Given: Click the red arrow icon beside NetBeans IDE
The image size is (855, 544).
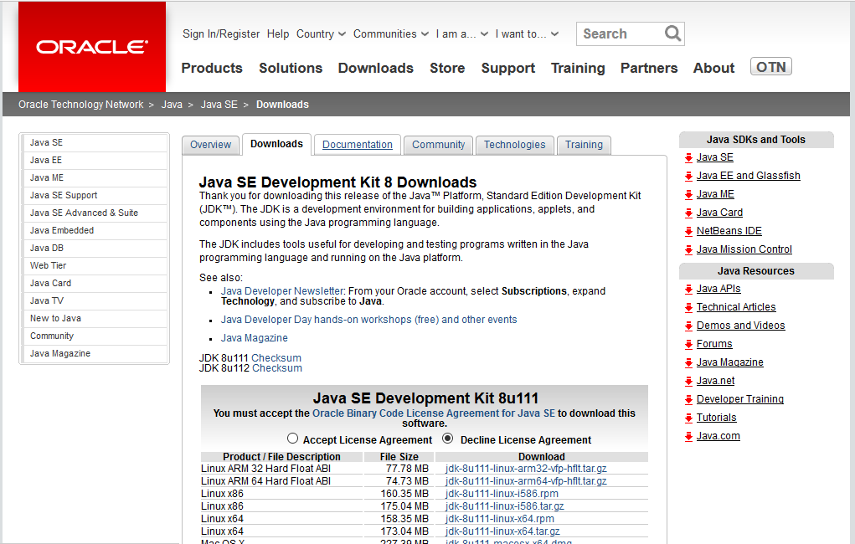Looking at the screenshot, I should tap(688, 232).
